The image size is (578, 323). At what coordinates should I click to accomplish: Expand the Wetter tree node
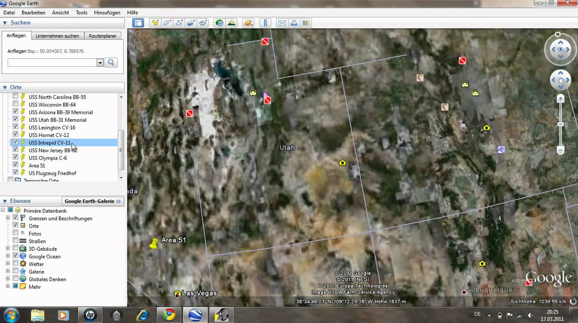(8, 264)
